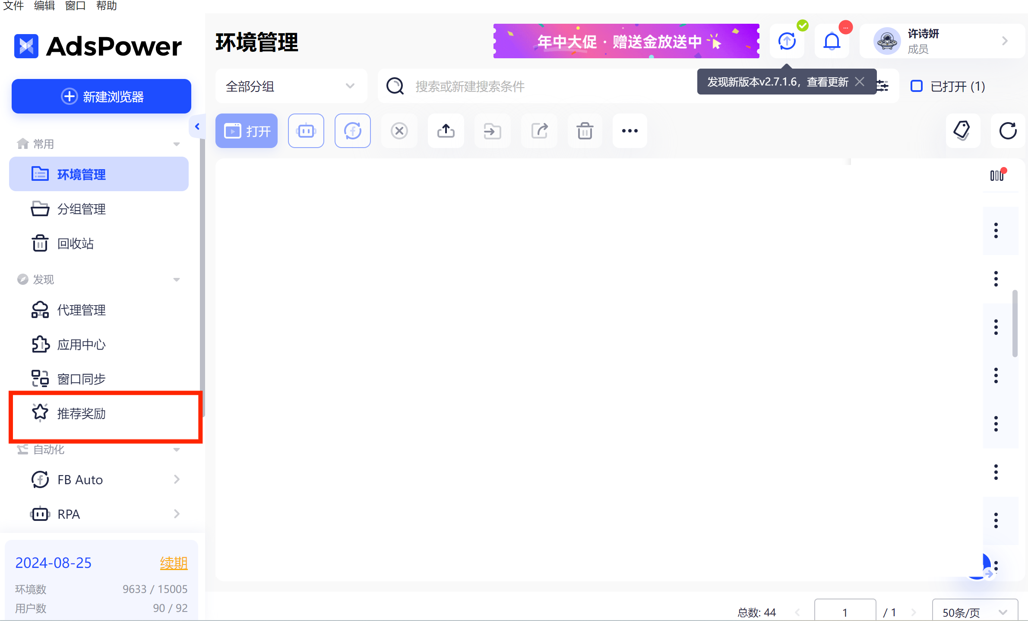Check the 已打开 (1) checkbox

916,86
